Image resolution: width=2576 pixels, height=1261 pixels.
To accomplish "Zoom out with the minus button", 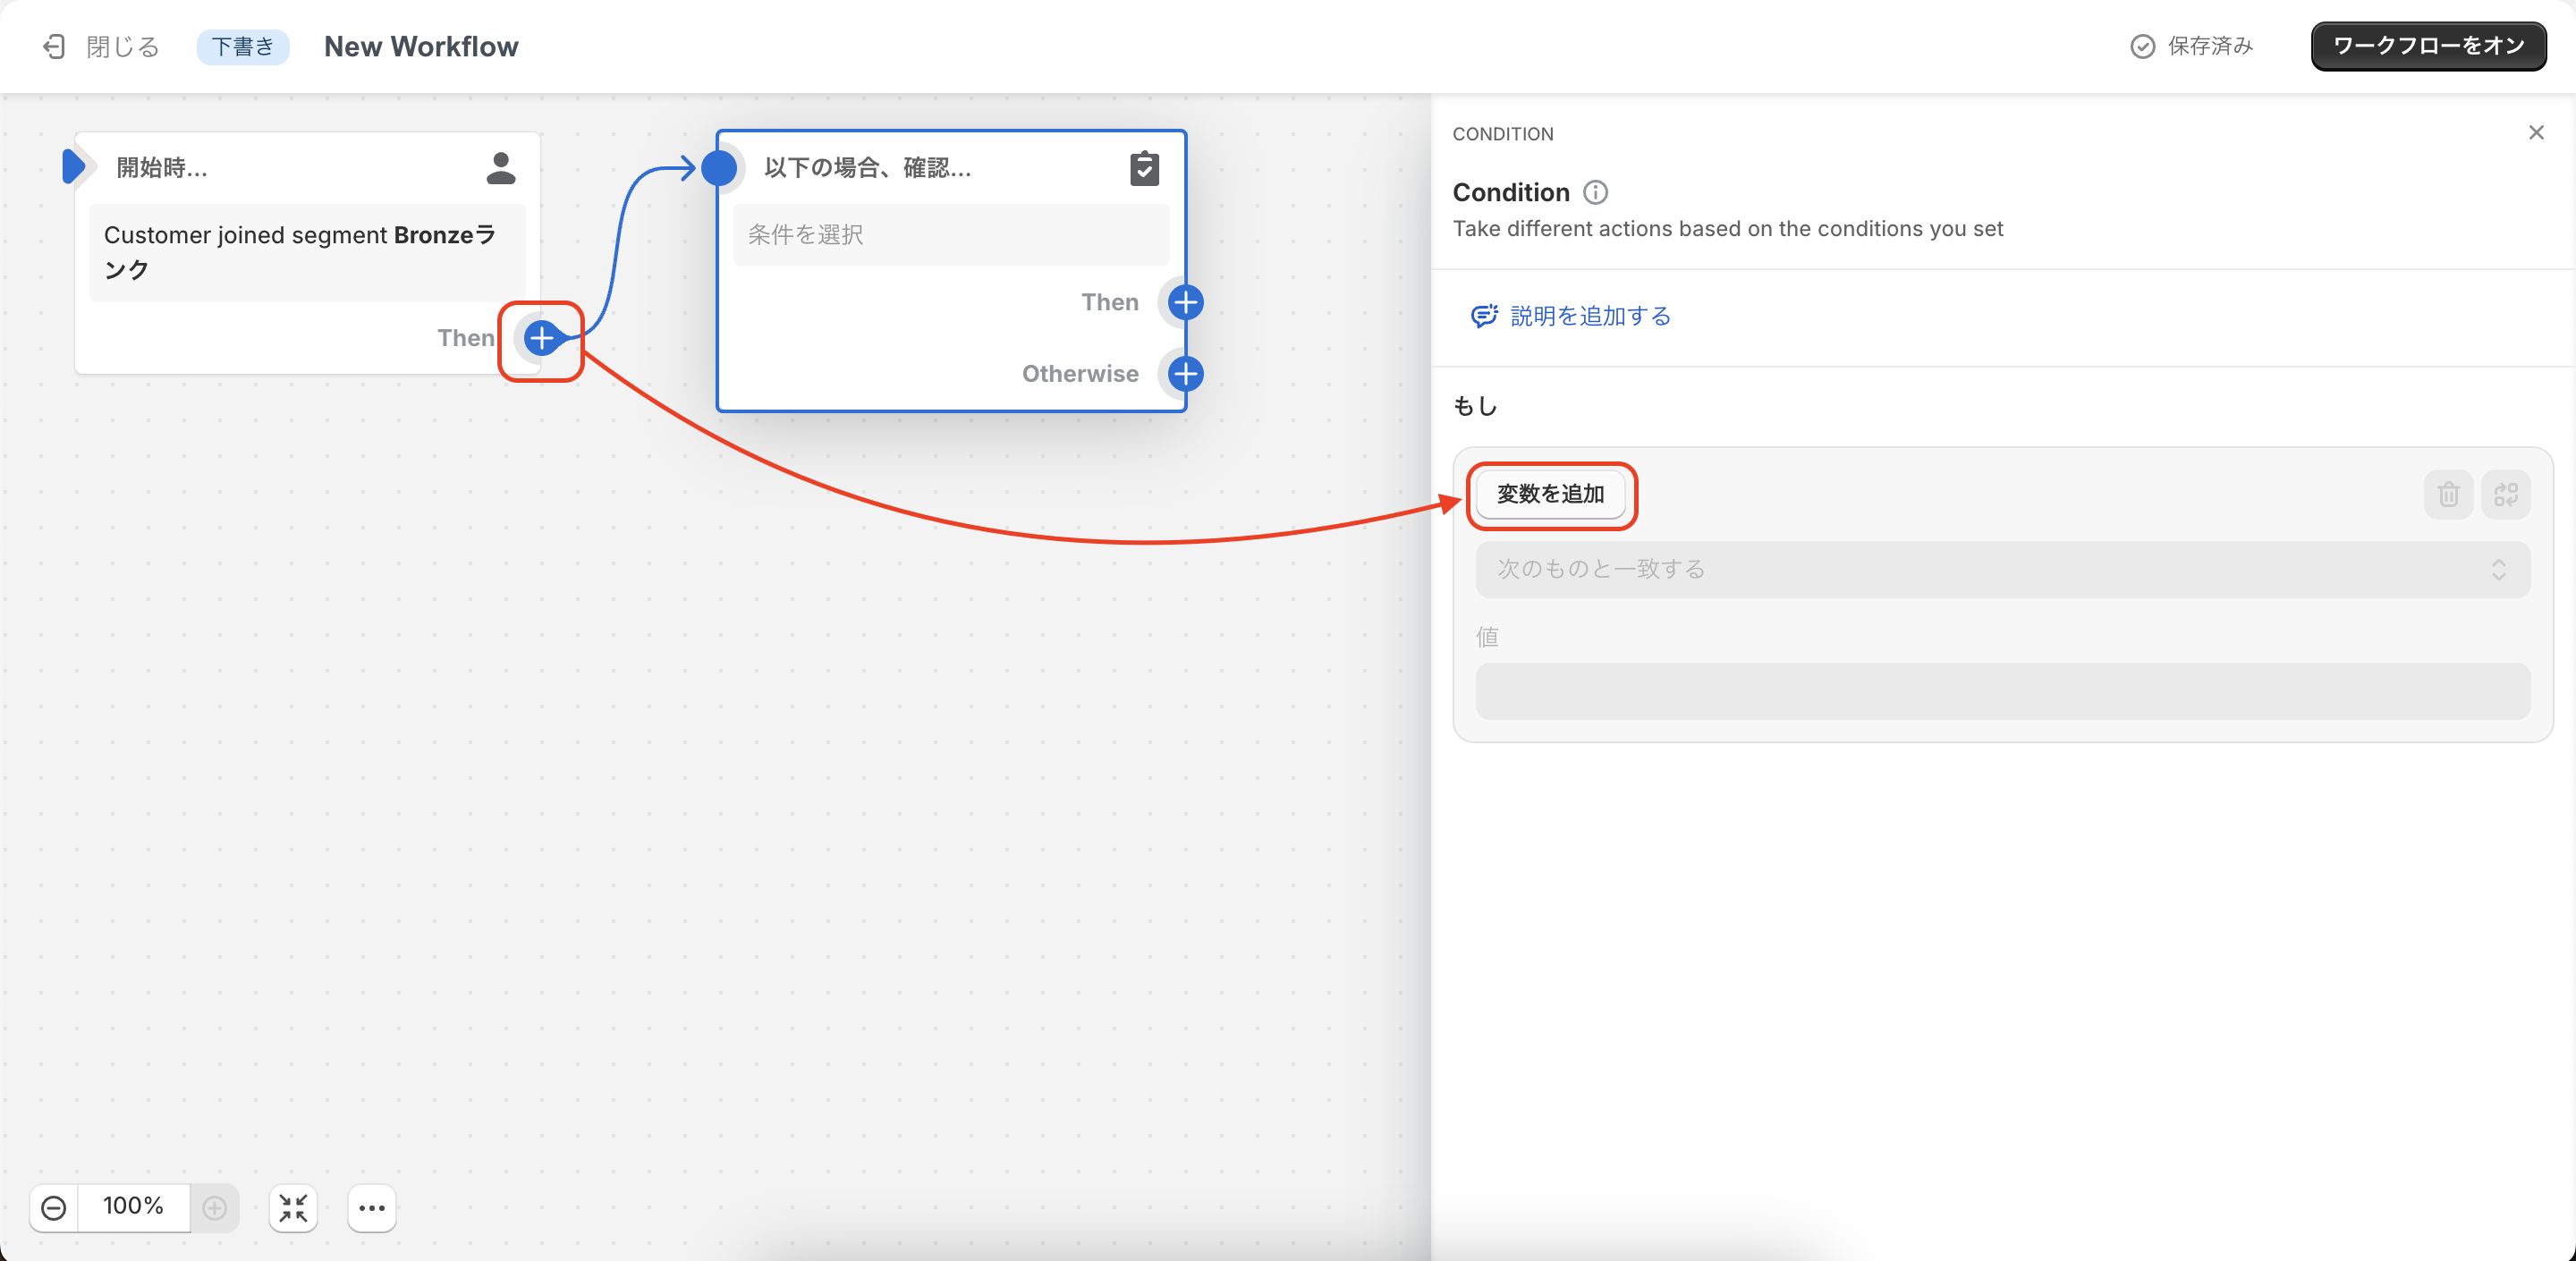I will coord(54,1208).
